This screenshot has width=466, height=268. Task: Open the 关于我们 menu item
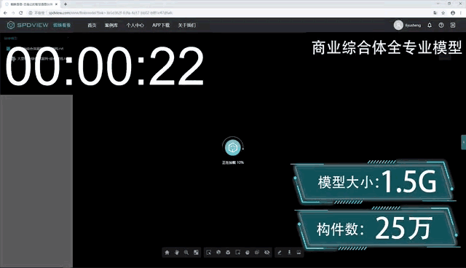point(186,25)
